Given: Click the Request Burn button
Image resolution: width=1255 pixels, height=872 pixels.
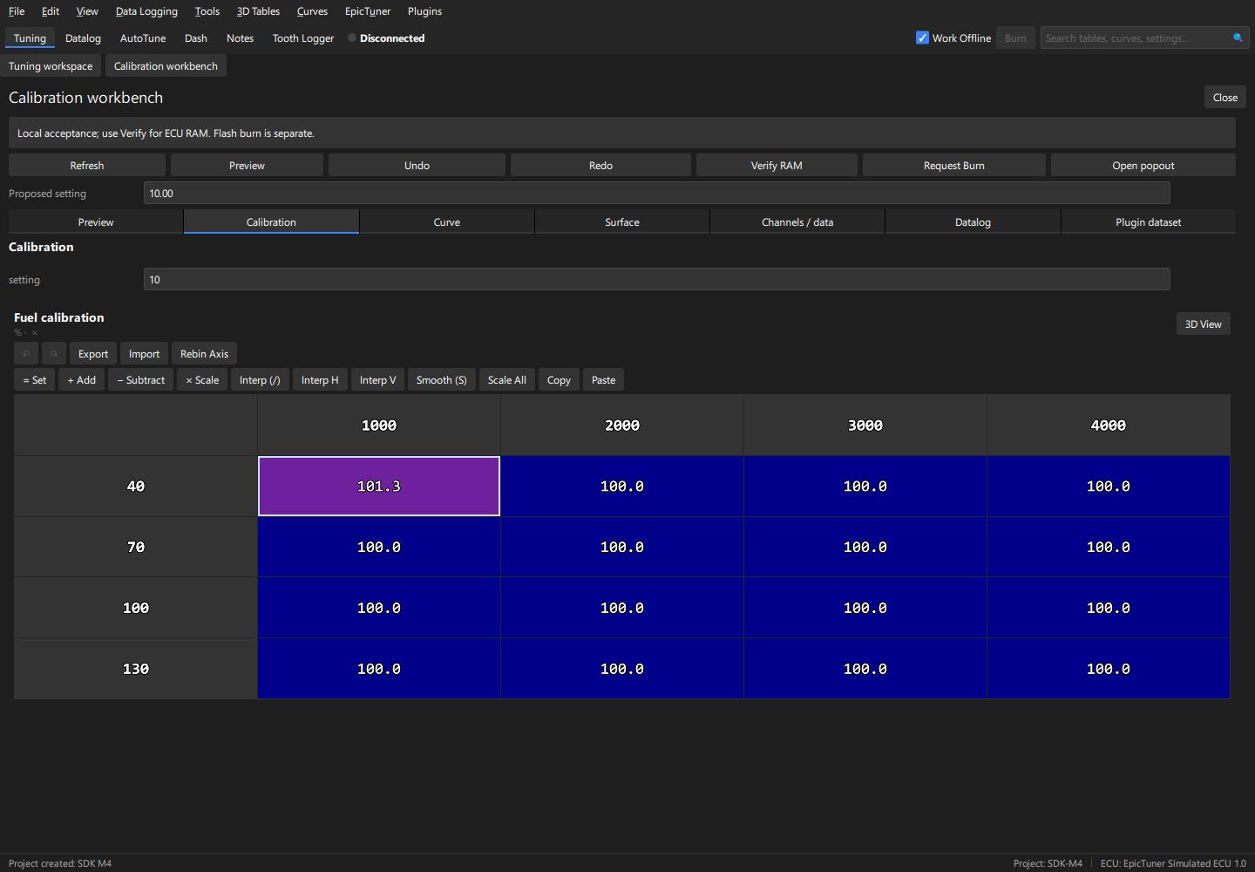Looking at the screenshot, I should [x=954, y=166].
